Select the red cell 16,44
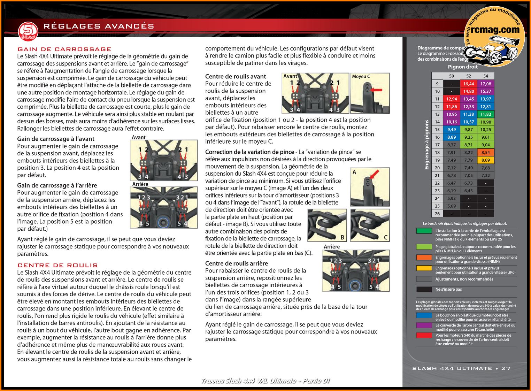531x391 pixels. [469, 84]
